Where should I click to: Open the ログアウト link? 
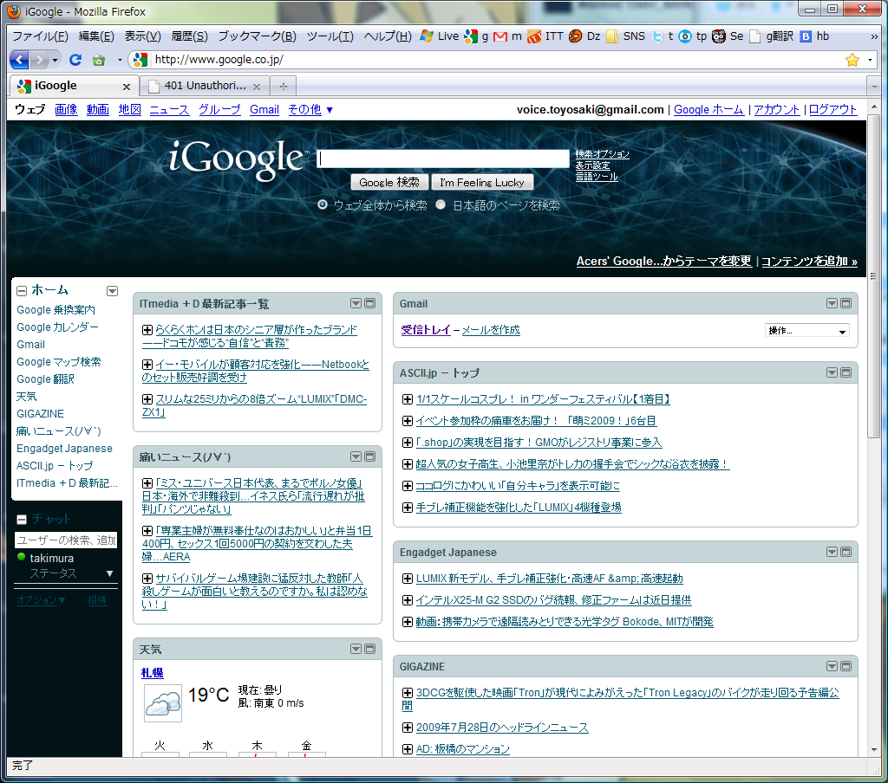coord(833,110)
